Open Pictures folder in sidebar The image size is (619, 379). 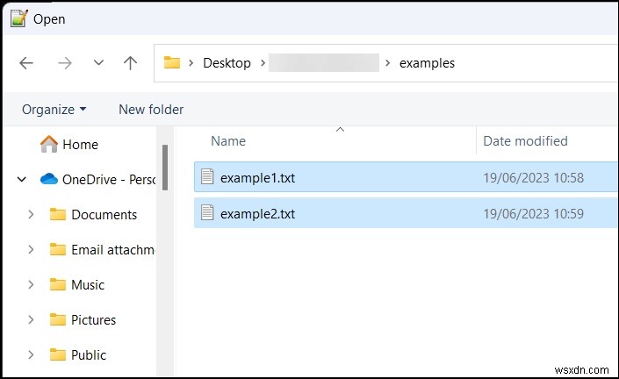pos(94,320)
